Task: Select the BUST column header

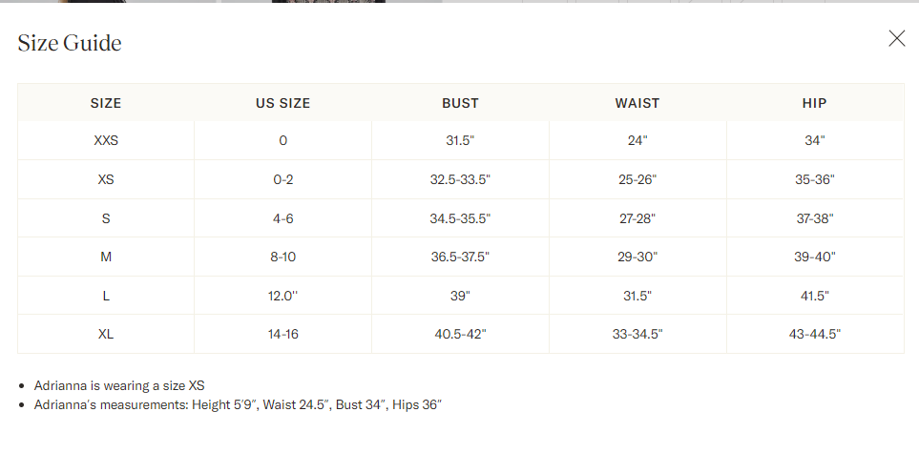Action: click(x=460, y=103)
